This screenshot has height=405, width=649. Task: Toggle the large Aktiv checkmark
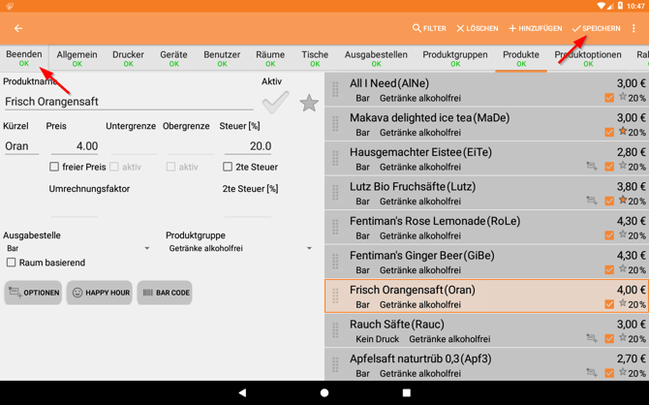coord(275,102)
